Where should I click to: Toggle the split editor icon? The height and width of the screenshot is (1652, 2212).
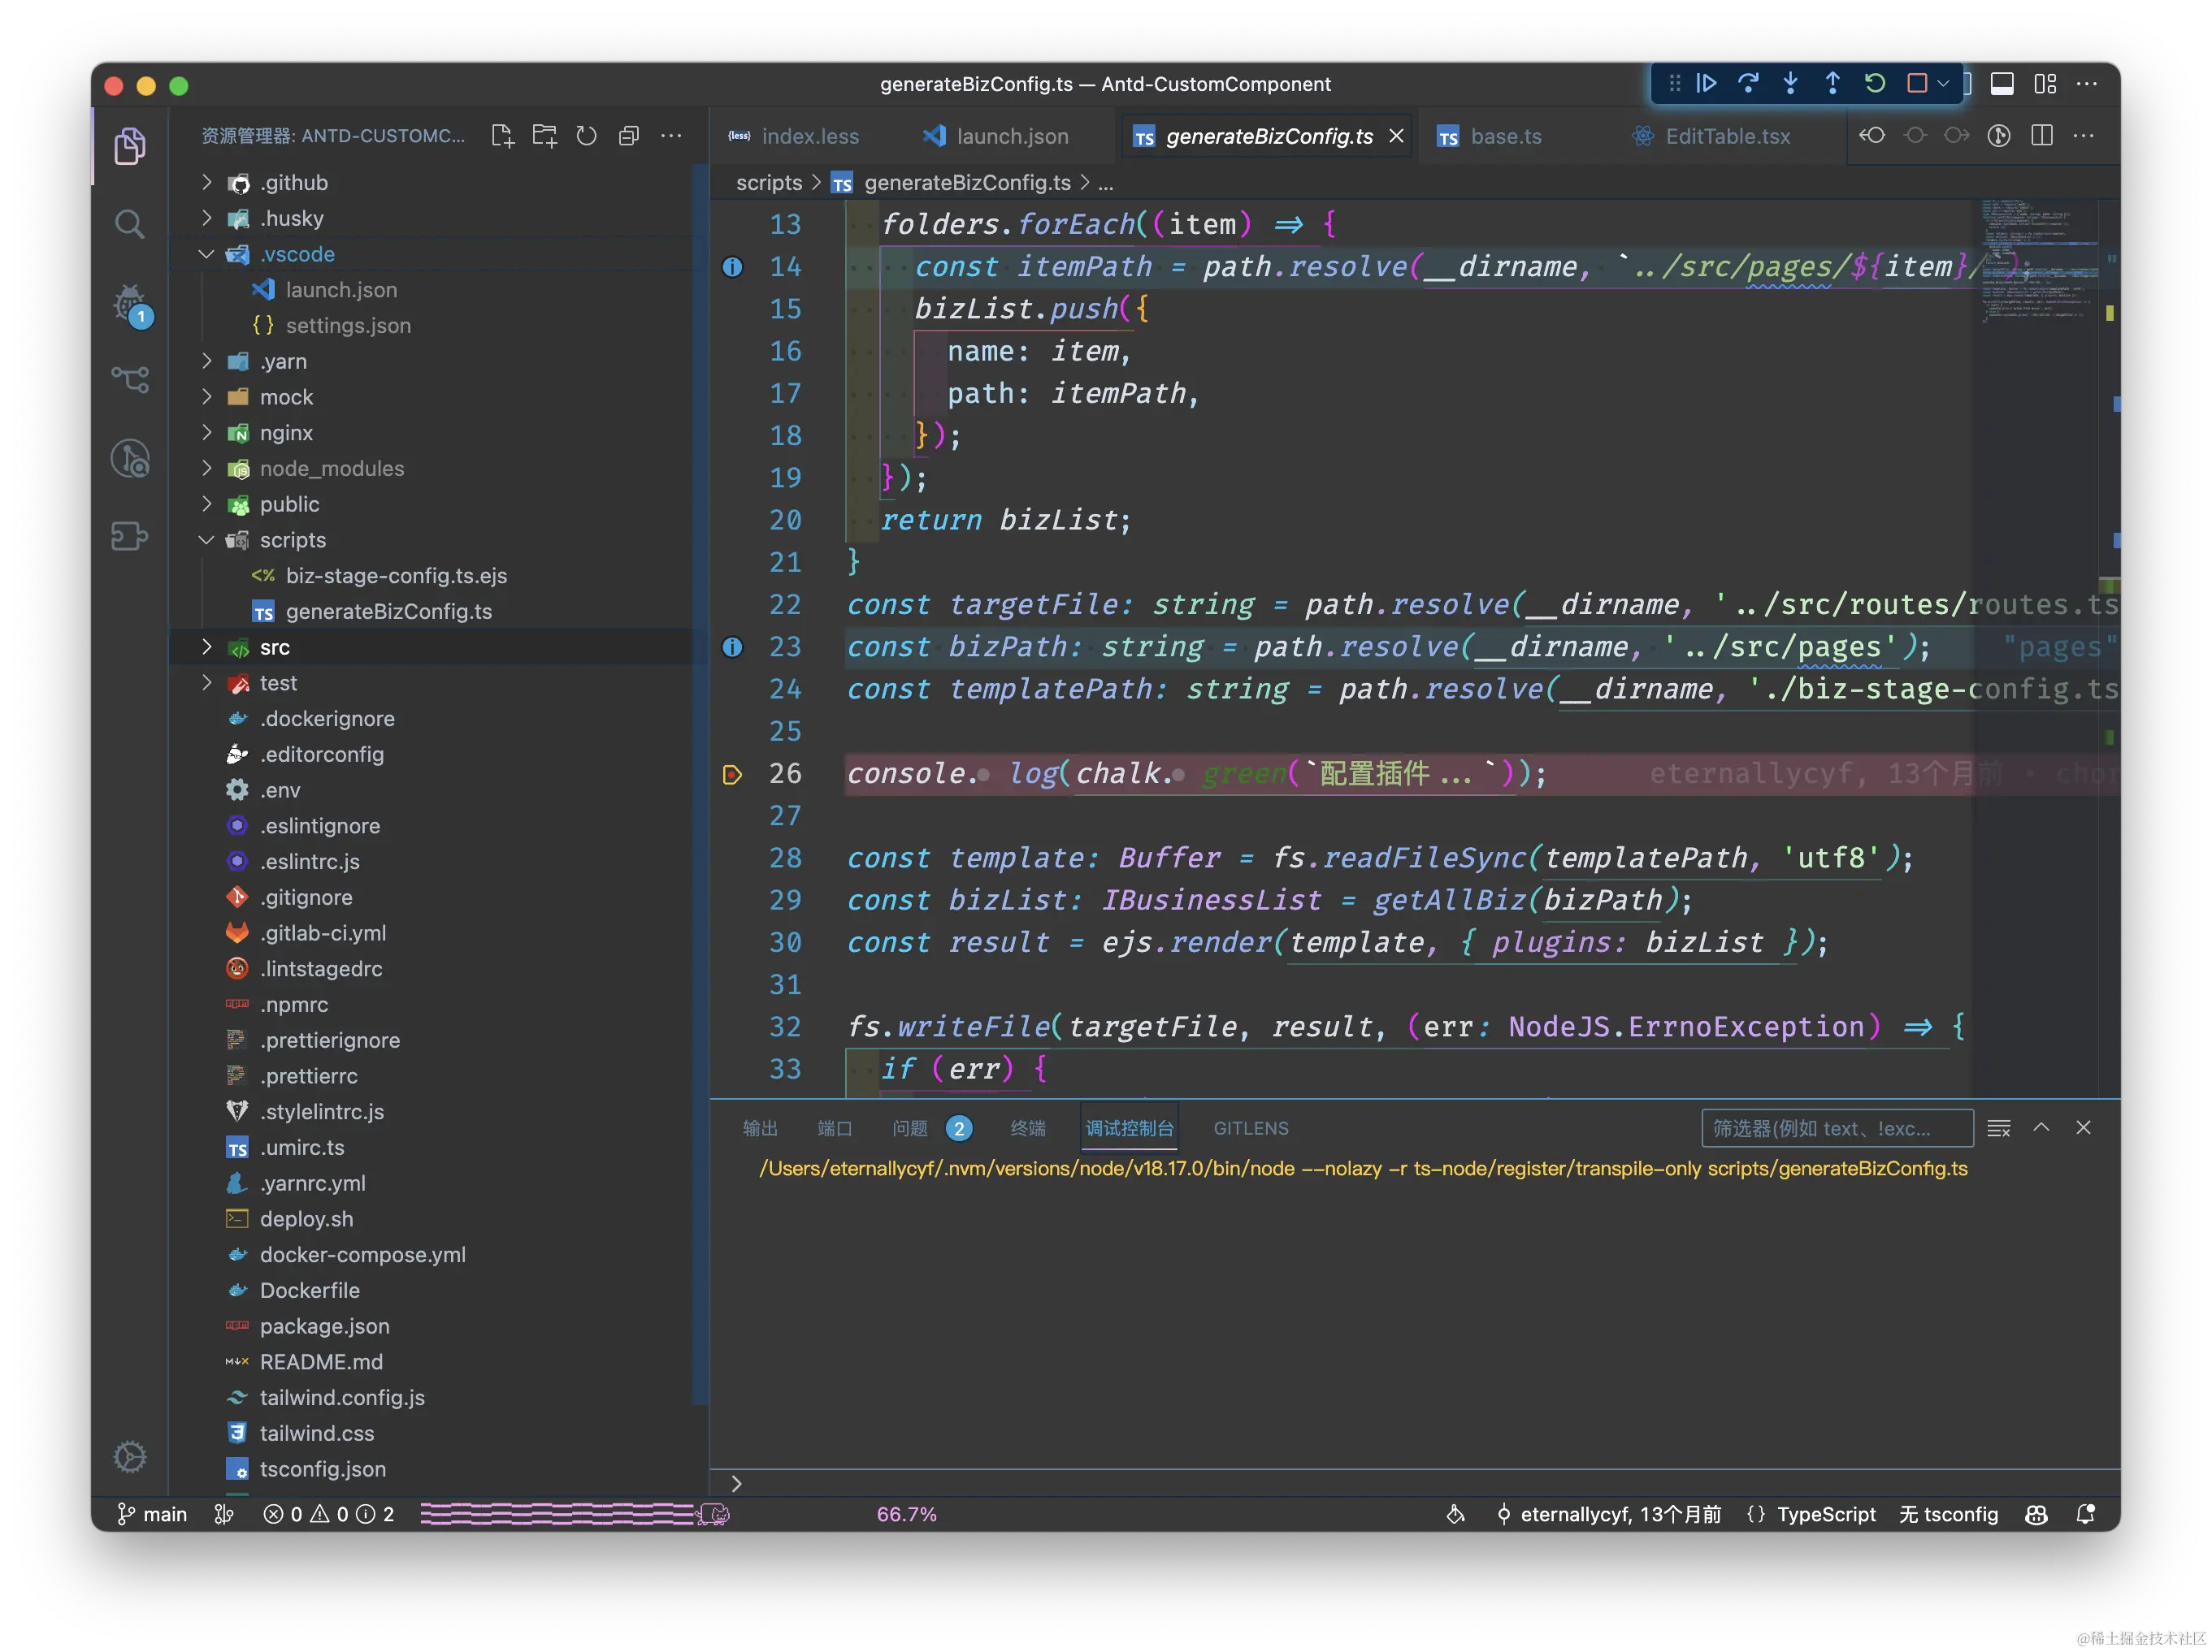pos(2043,136)
